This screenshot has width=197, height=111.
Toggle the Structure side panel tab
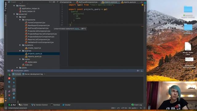point(6,20)
